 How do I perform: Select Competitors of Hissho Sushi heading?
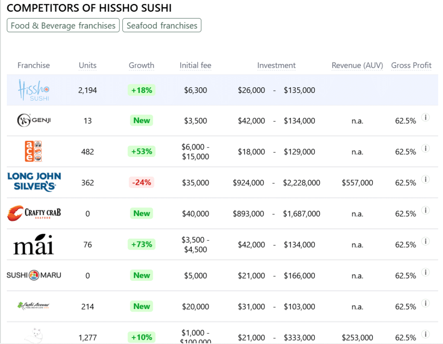89,8
